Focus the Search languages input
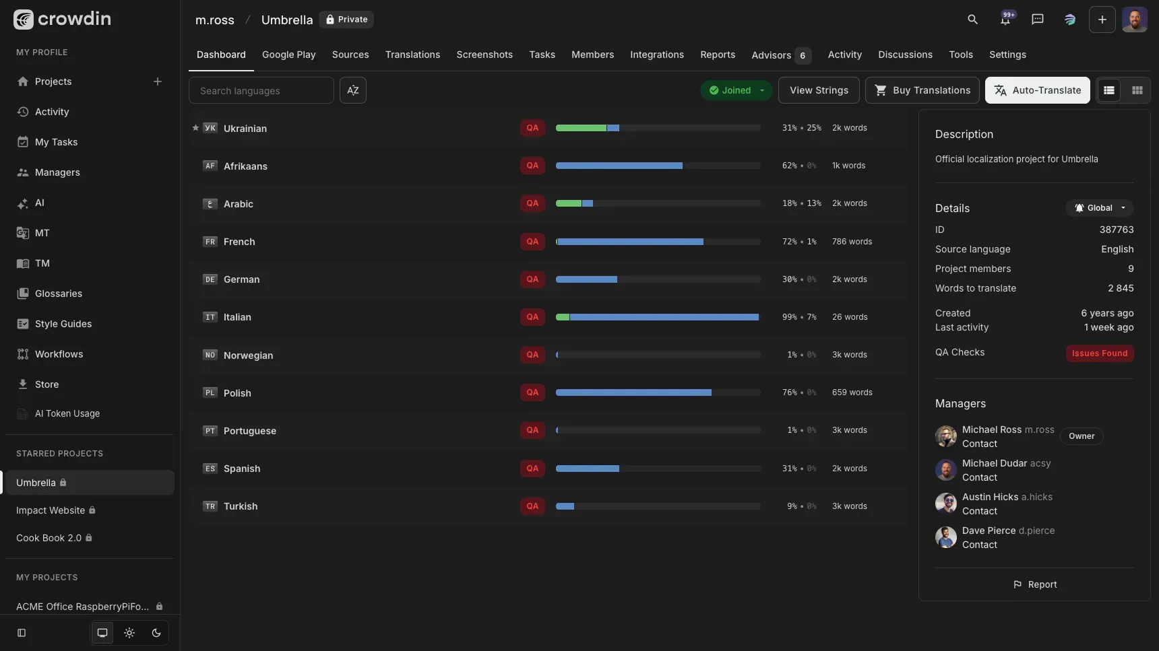The image size is (1159, 651). tap(261, 90)
